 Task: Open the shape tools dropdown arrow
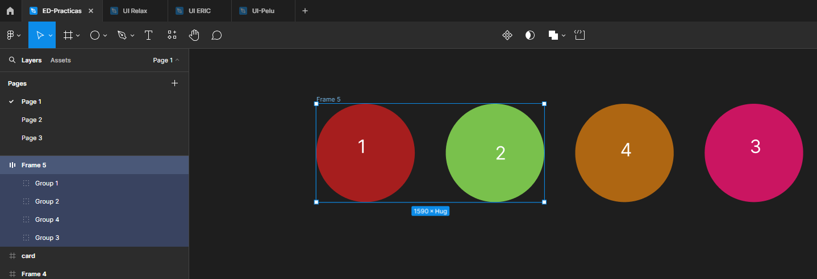click(105, 35)
